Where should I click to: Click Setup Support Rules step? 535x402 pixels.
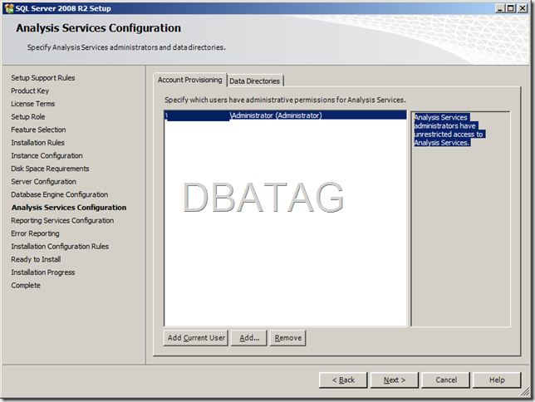(x=43, y=78)
